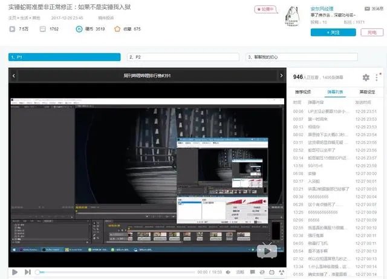
Task: Enter fullscreen mode
Action: (x=281, y=272)
